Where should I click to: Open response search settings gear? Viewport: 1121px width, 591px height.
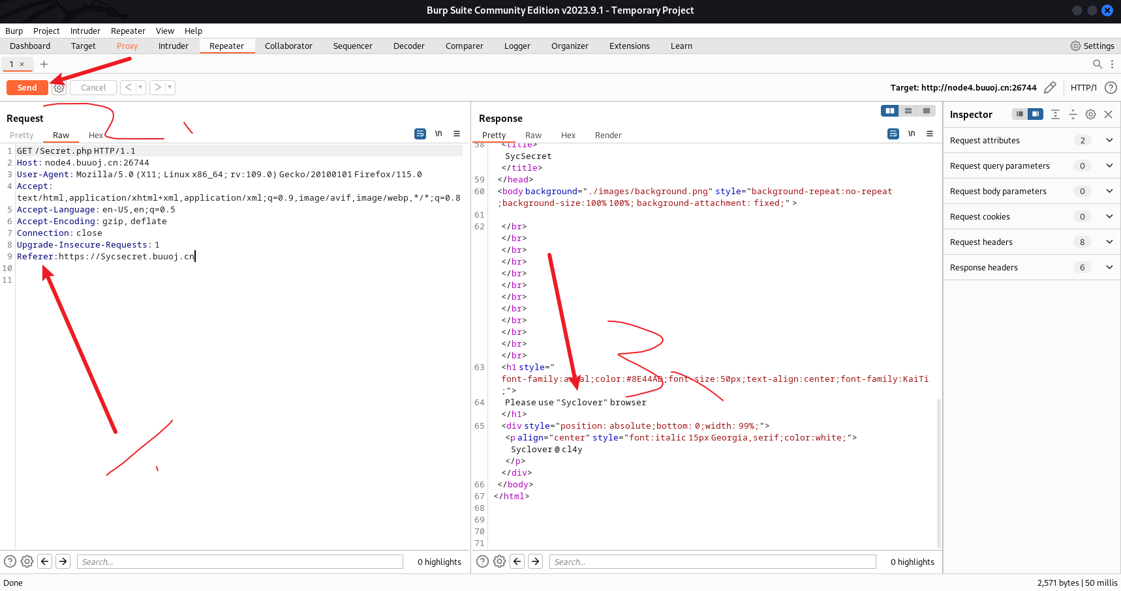click(x=499, y=561)
